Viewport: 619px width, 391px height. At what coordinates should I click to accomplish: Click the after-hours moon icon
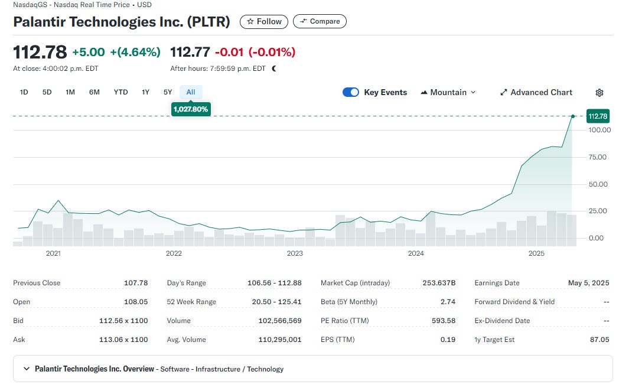pyautogui.click(x=274, y=69)
